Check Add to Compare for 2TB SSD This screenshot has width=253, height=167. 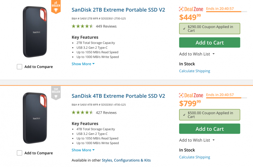click(x=20, y=67)
